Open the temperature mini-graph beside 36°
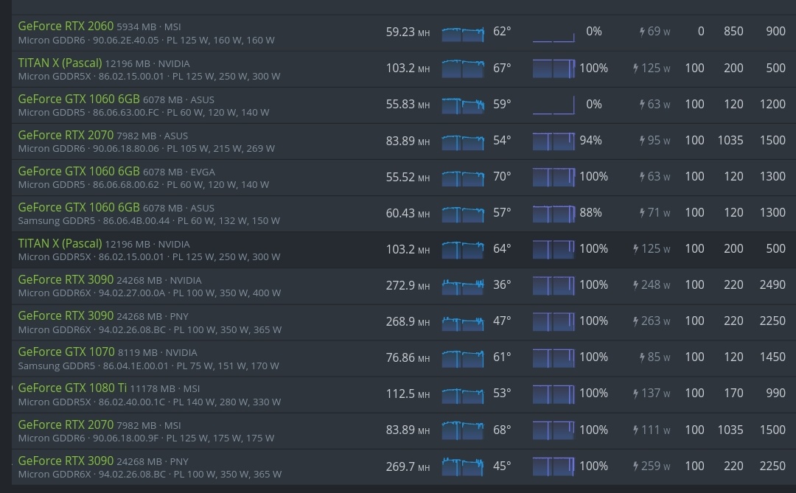The width and height of the screenshot is (796, 493). point(463,285)
